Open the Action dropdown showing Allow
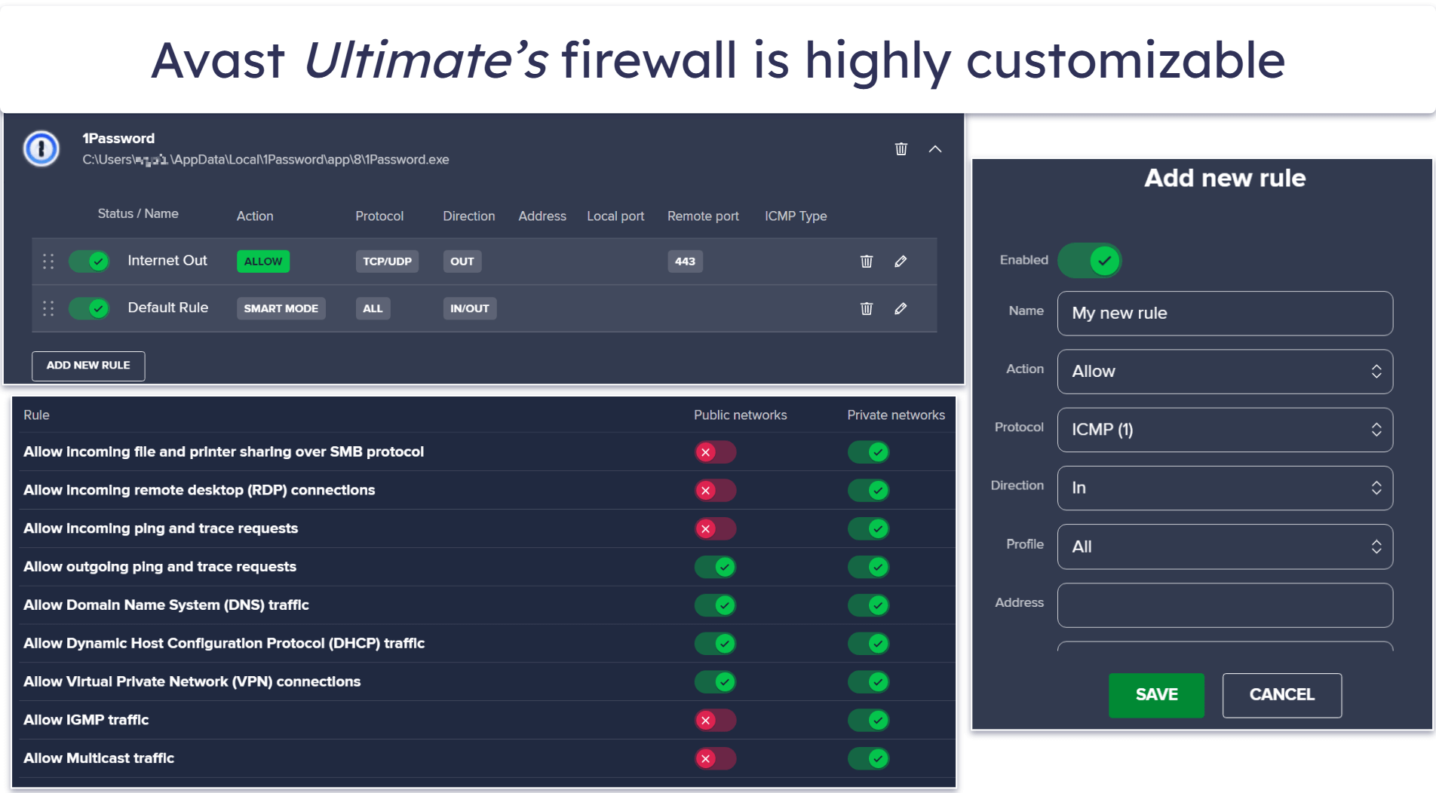This screenshot has width=1436, height=793. click(1224, 372)
